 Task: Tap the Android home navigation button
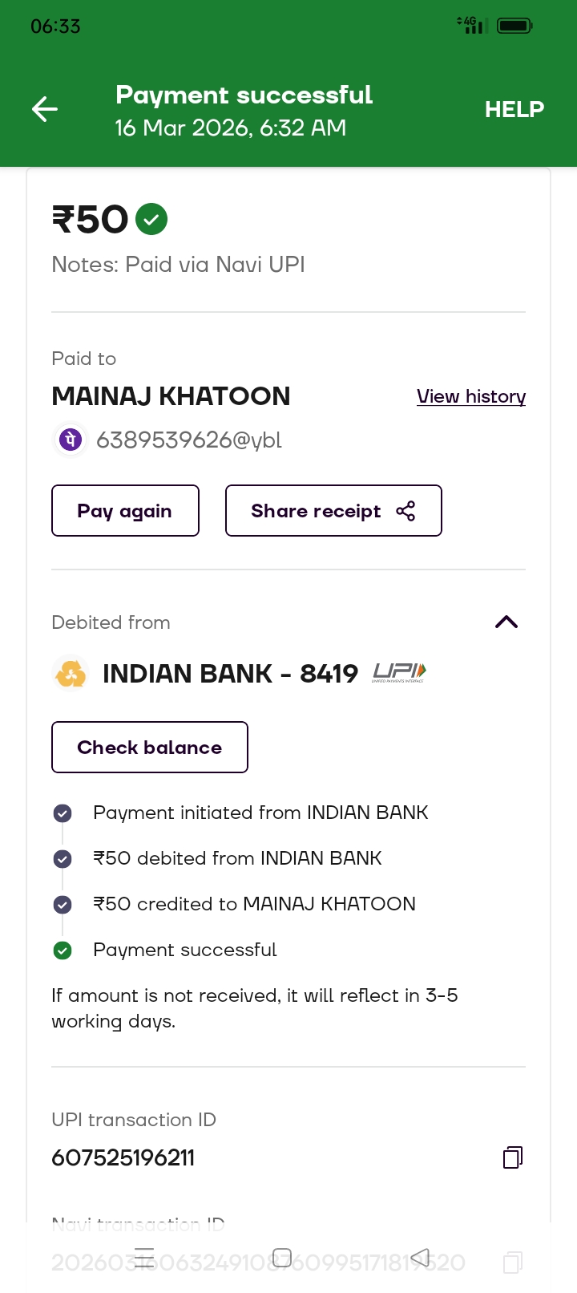pyautogui.click(x=282, y=1256)
